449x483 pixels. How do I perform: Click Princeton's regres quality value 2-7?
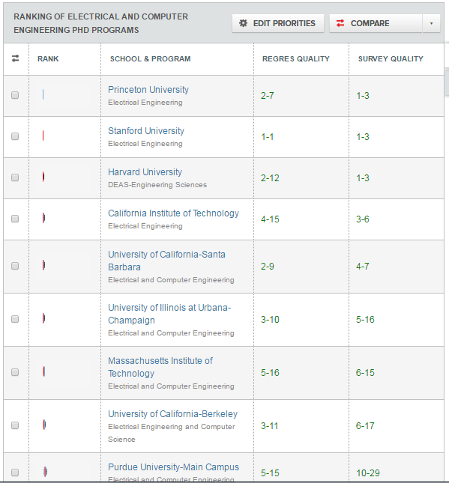tap(267, 96)
